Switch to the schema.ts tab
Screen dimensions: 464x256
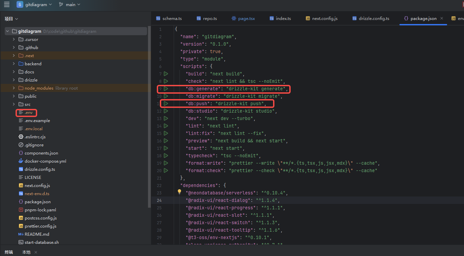point(169,18)
